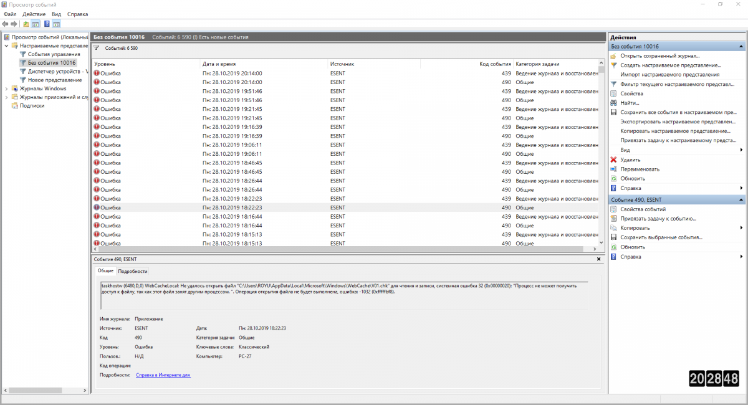The image size is (748, 405).
Task: Toggle the action pane toolbar icon
Action: coord(56,24)
